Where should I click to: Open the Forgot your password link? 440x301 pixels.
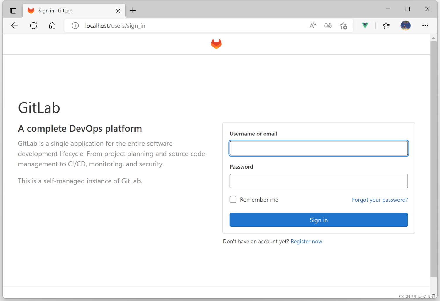[x=380, y=200]
